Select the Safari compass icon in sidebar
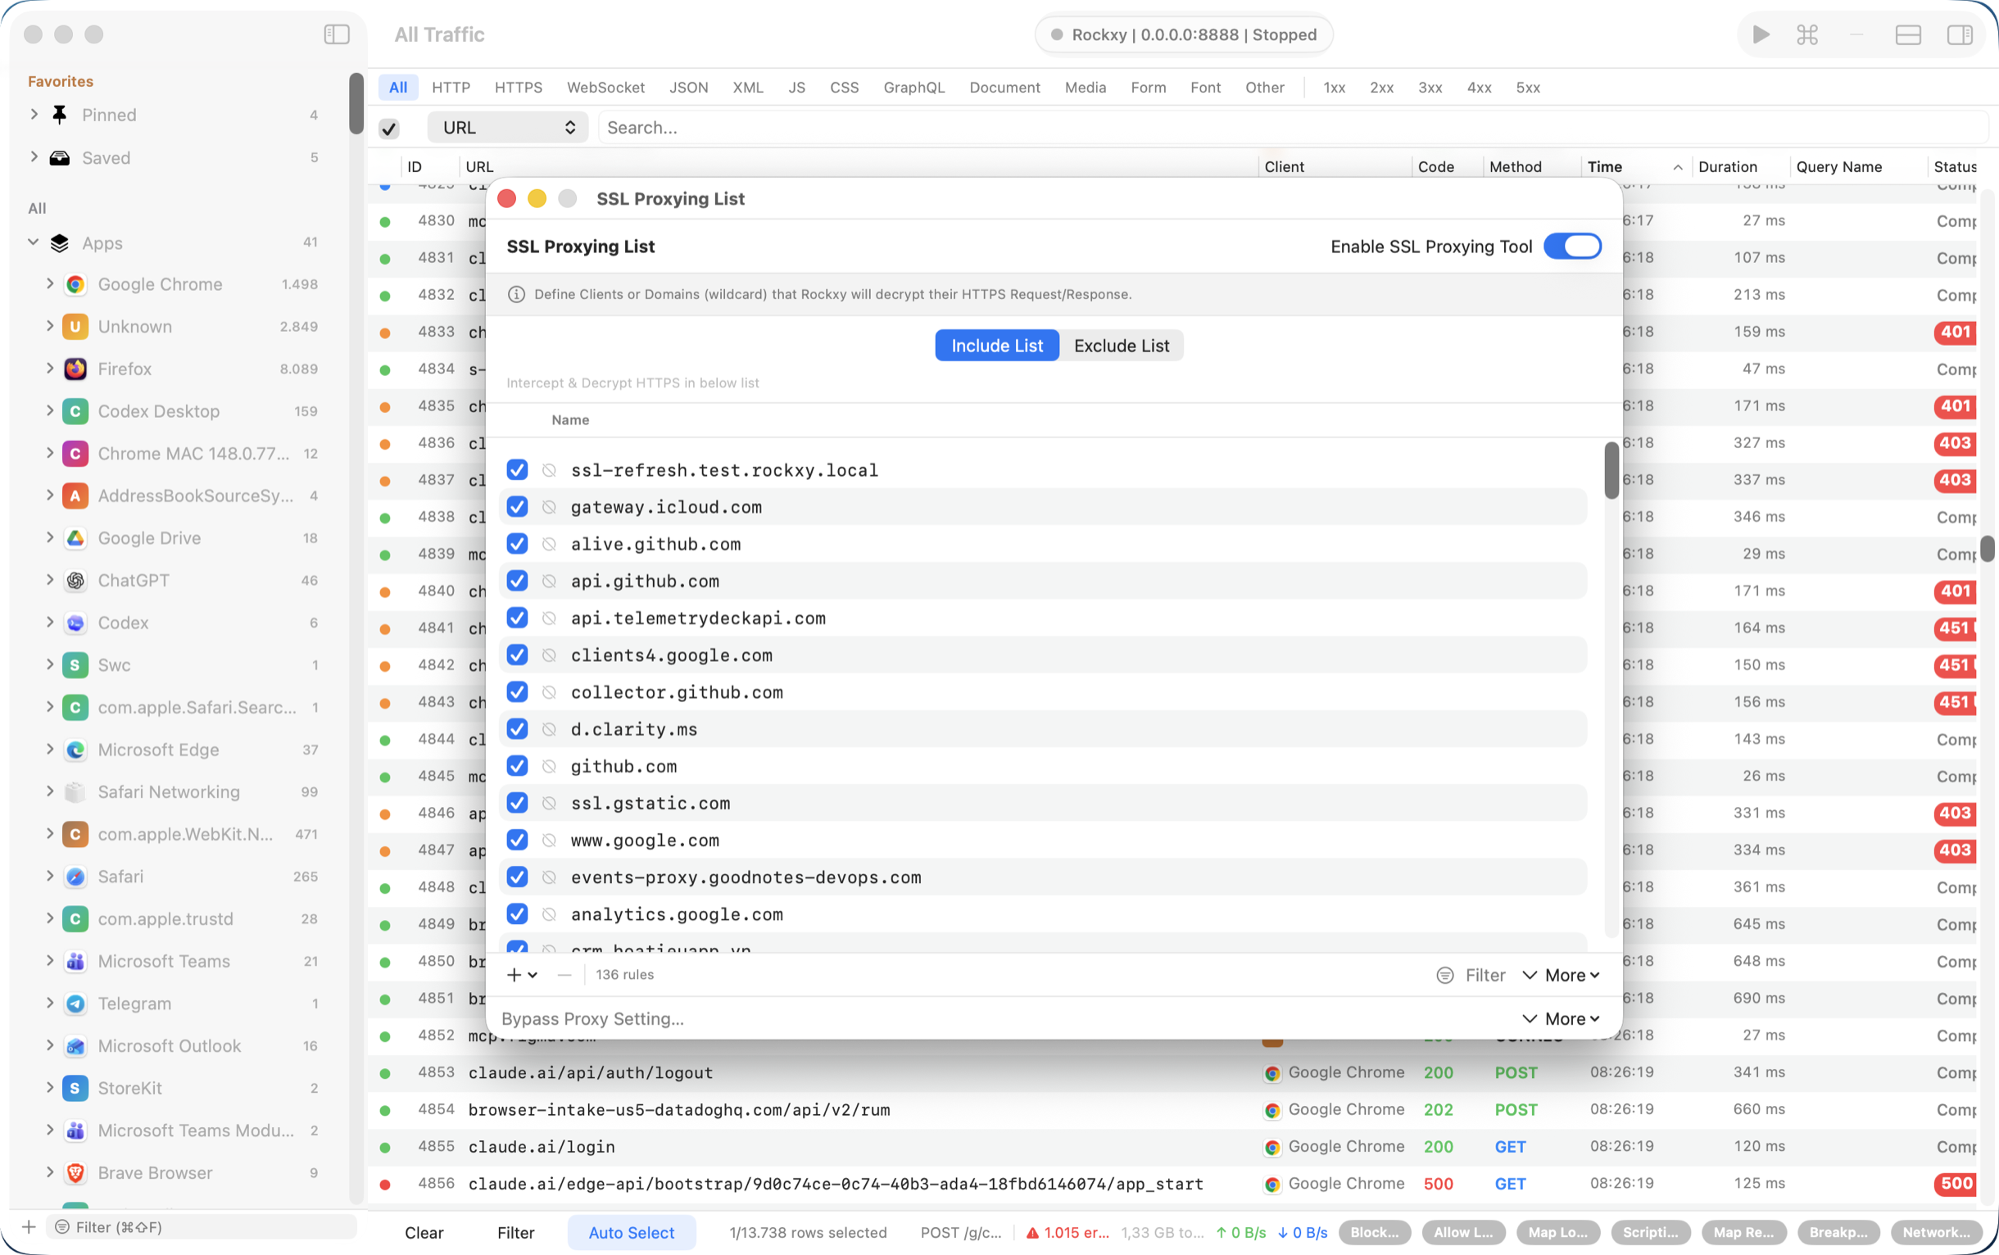This screenshot has height=1255, width=1999. pos(75,877)
